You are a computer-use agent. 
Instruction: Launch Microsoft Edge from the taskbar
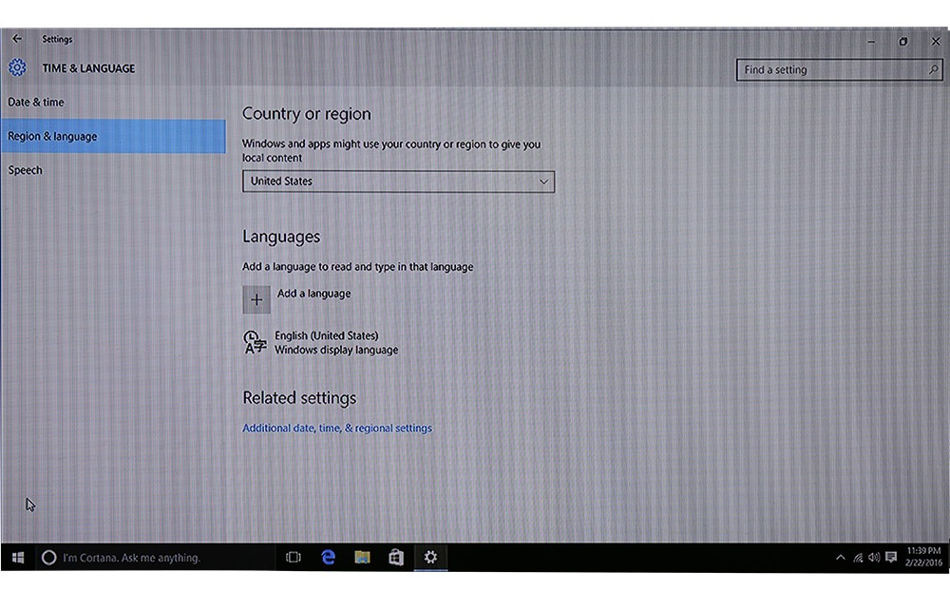coord(328,558)
